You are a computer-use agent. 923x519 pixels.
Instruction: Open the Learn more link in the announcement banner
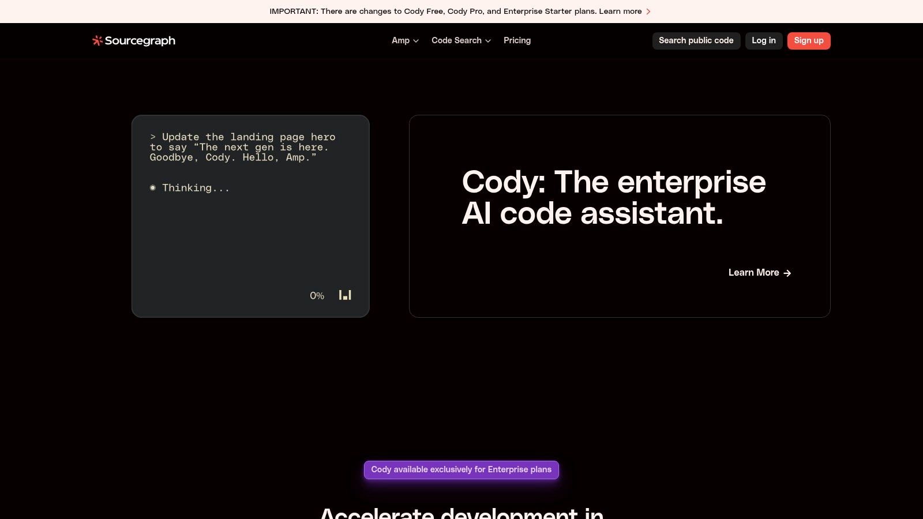620,12
